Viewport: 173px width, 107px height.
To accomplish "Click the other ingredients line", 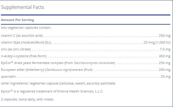I will 58,83.
